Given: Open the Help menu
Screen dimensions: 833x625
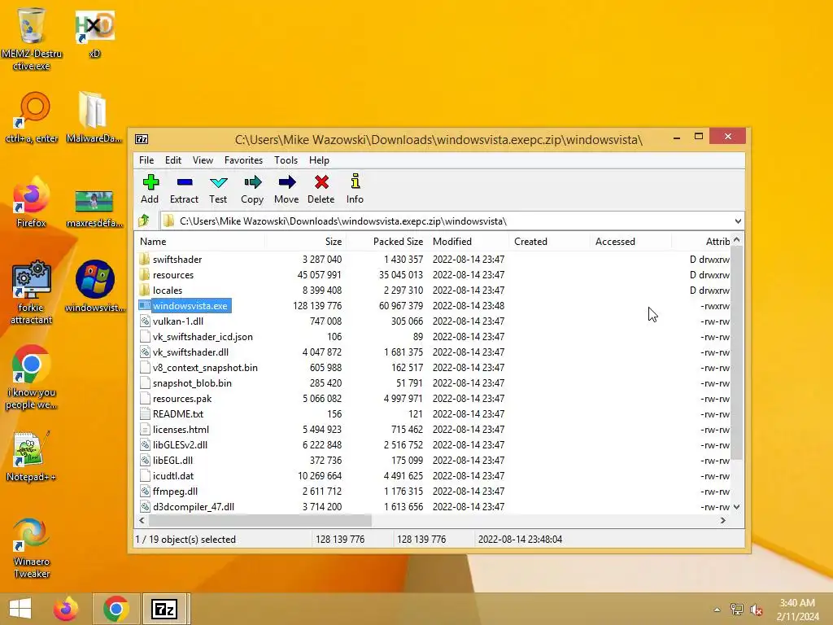Looking at the screenshot, I should (319, 160).
